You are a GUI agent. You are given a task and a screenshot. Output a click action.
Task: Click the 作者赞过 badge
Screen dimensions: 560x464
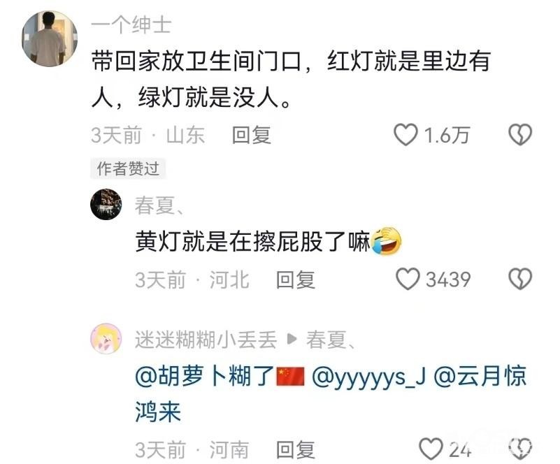[x=128, y=168]
